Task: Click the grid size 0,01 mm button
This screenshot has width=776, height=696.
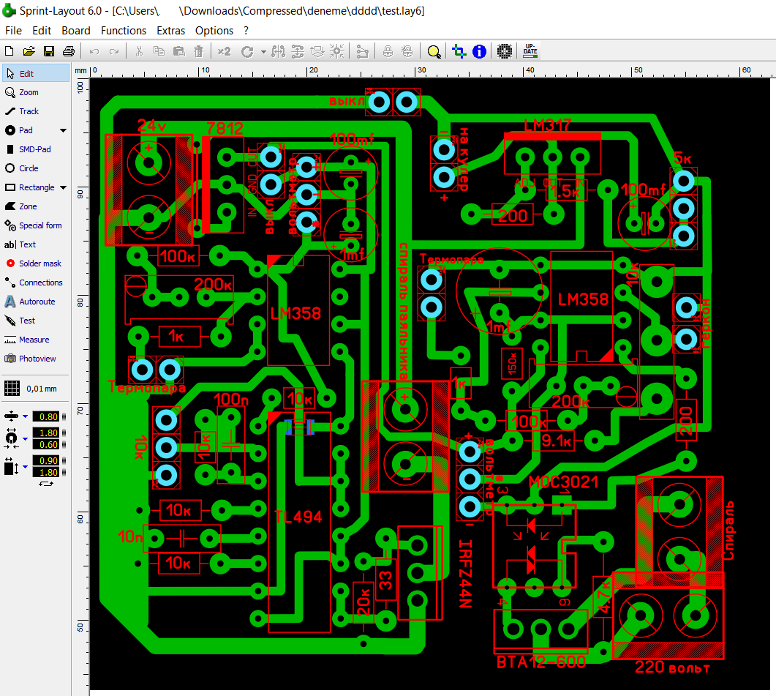Action: click(x=31, y=389)
